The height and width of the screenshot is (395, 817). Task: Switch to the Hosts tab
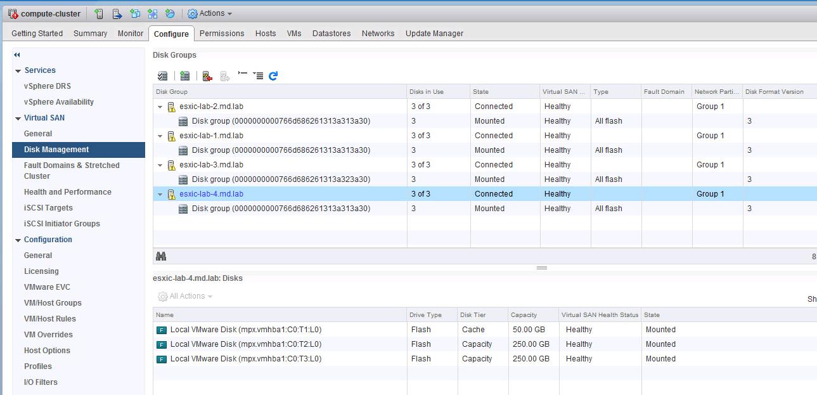266,34
